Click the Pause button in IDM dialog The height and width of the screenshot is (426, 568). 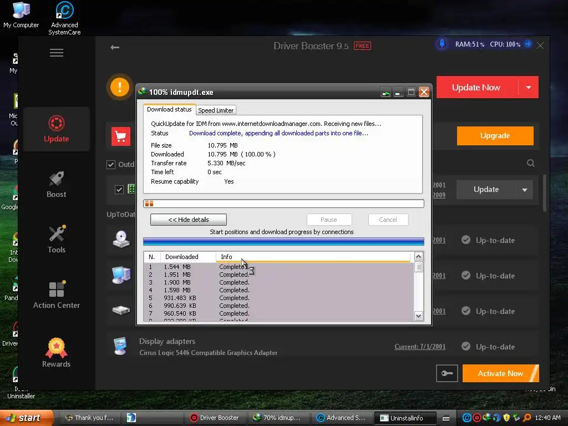tap(329, 220)
